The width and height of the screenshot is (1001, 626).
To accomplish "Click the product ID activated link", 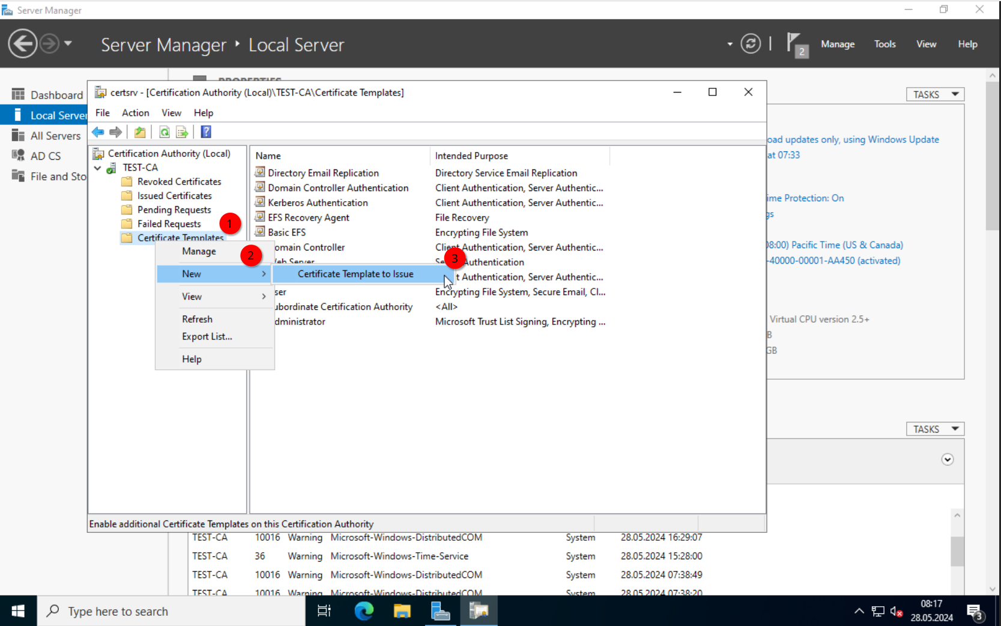I will (833, 261).
